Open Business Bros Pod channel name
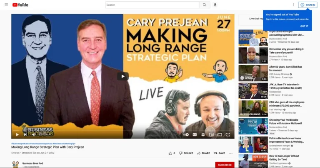 tap(32, 163)
